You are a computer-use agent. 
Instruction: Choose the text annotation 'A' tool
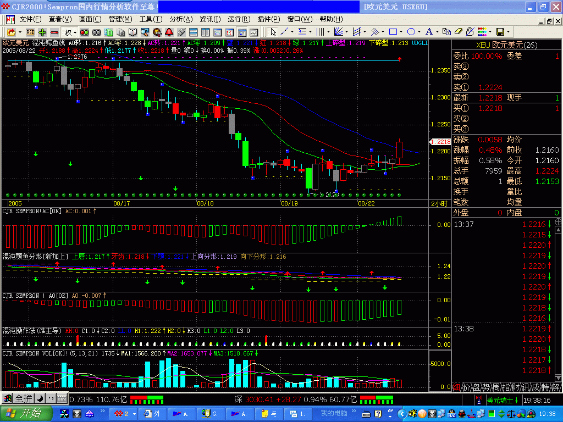tap(429, 32)
